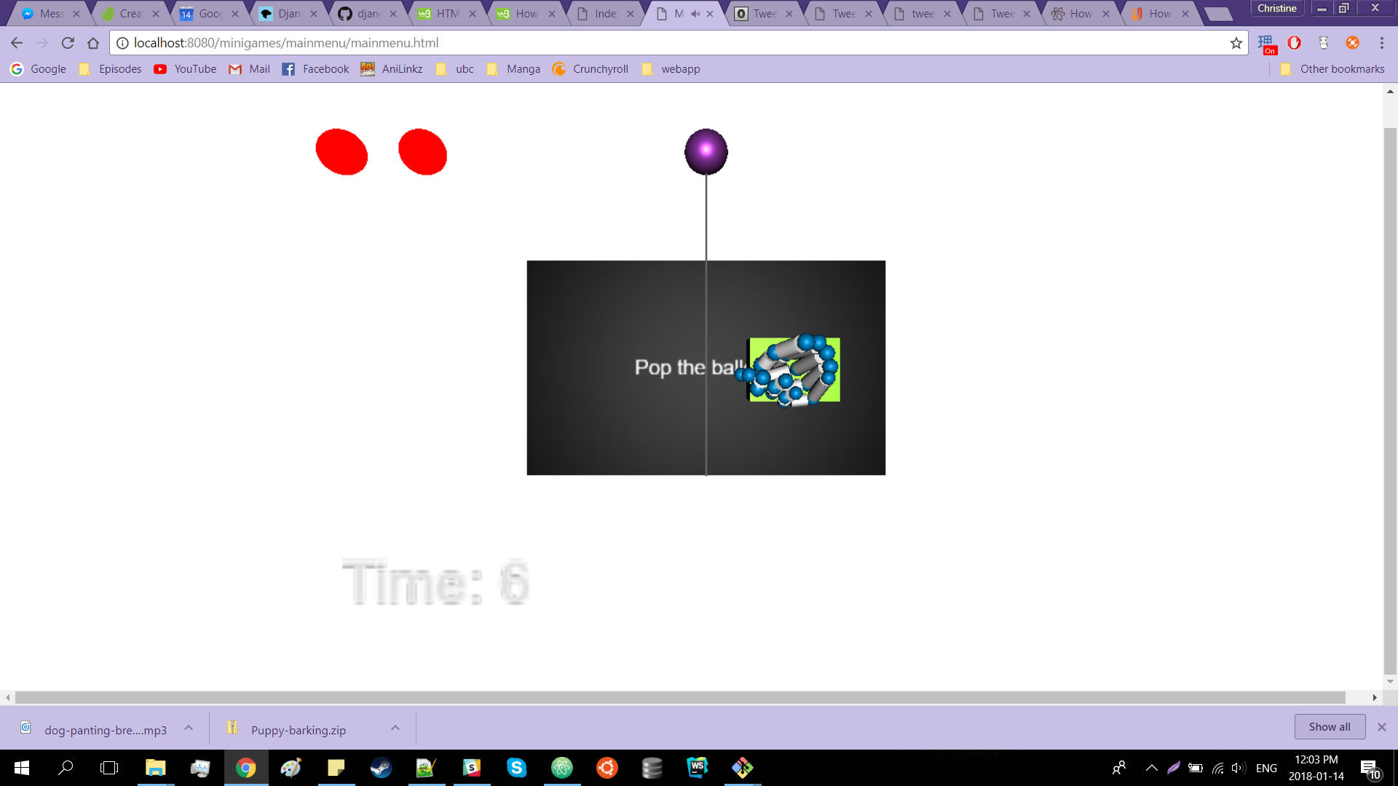Open Steam from the taskbar
The height and width of the screenshot is (786, 1398).
point(381,768)
